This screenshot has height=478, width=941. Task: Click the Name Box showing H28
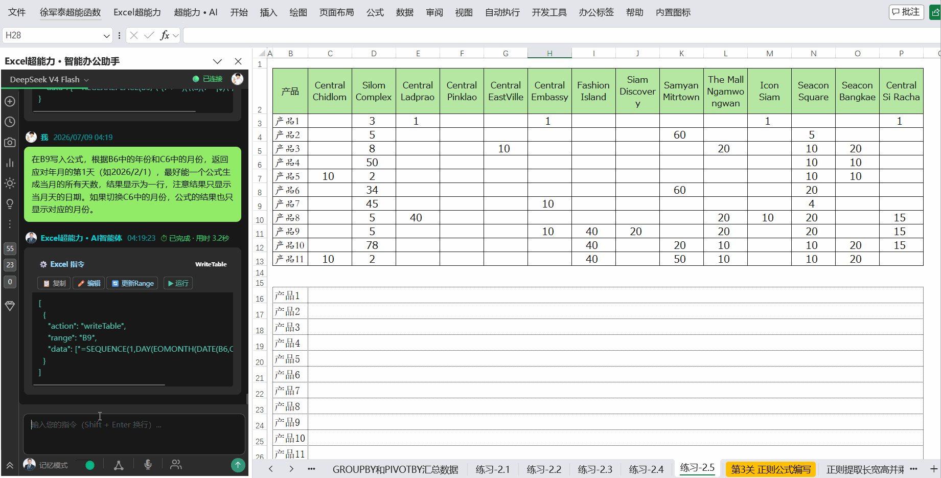(x=52, y=35)
